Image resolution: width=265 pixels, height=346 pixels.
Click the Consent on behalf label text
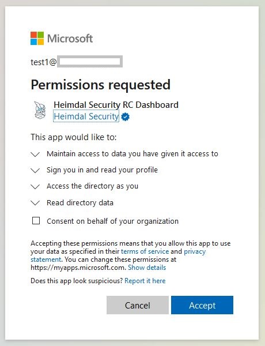coord(113,221)
